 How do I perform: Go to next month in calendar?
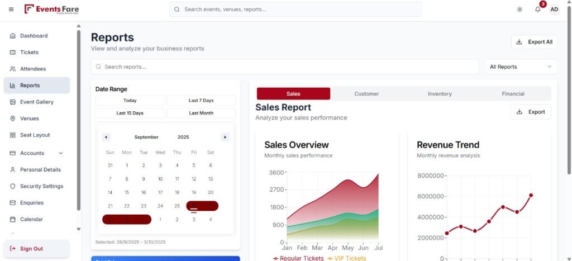click(225, 137)
